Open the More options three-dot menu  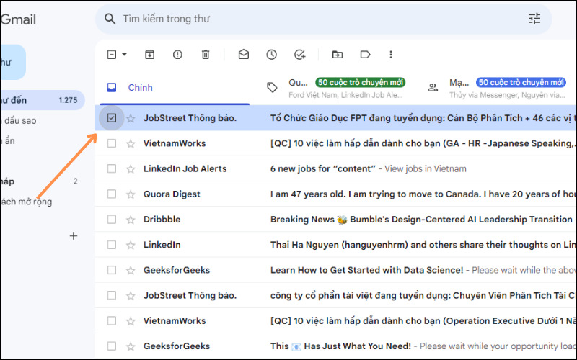(391, 55)
